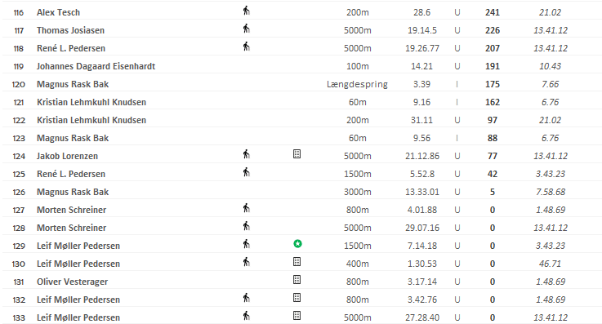Click the 241 points value for Alex Tesch
This screenshot has height=324, width=602.
click(x=493, y=12)
